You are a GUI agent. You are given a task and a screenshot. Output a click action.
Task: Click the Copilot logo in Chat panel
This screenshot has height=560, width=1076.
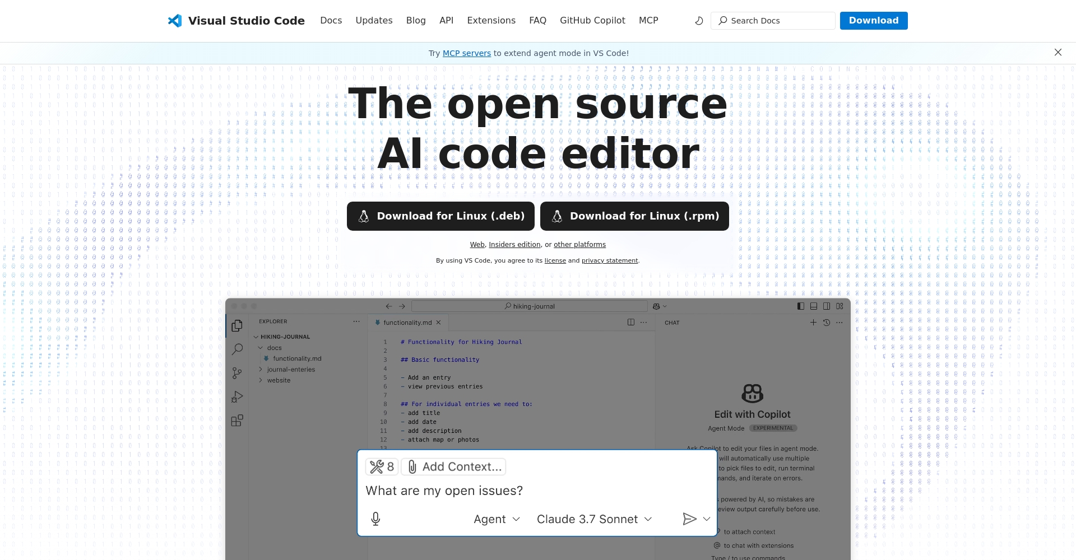pyautogui.click(x=753, y=393)
